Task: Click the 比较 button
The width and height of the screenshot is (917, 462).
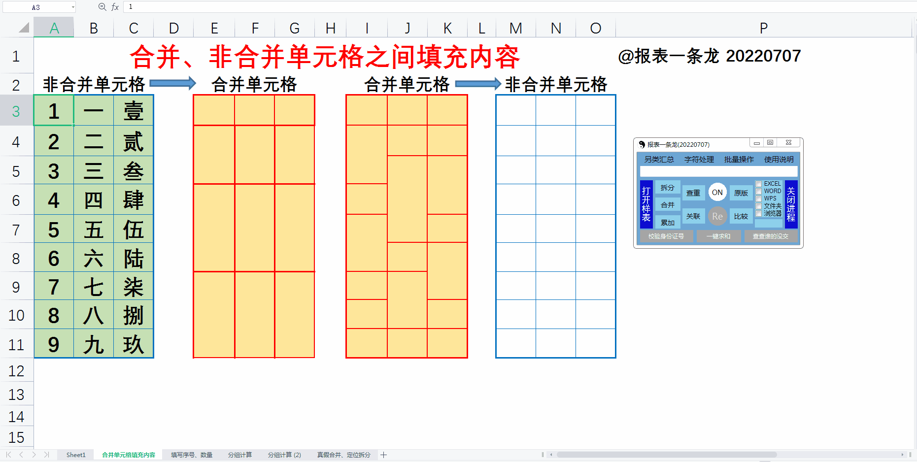Action: (x=741, y=216)
